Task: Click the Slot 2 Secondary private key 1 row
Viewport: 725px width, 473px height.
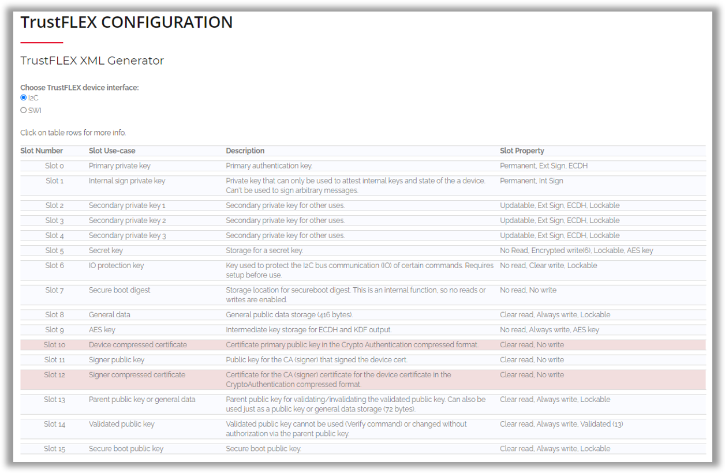Action: click(x=127, y=205)
